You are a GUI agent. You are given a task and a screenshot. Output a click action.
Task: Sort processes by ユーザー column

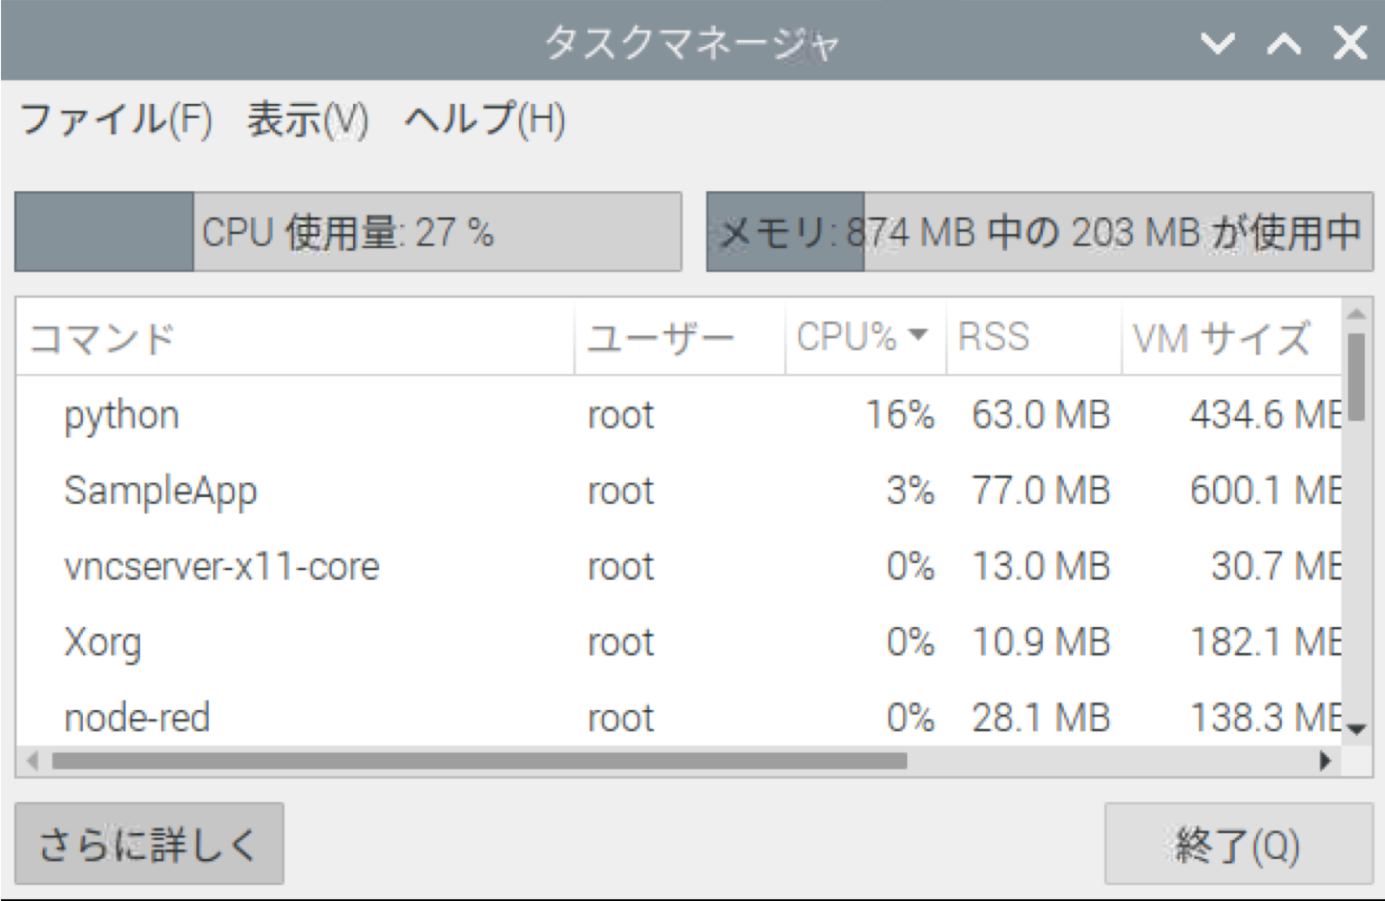pos(661,337)
